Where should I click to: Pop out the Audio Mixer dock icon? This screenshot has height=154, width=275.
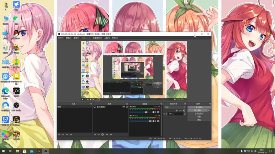tap(161, 104)
